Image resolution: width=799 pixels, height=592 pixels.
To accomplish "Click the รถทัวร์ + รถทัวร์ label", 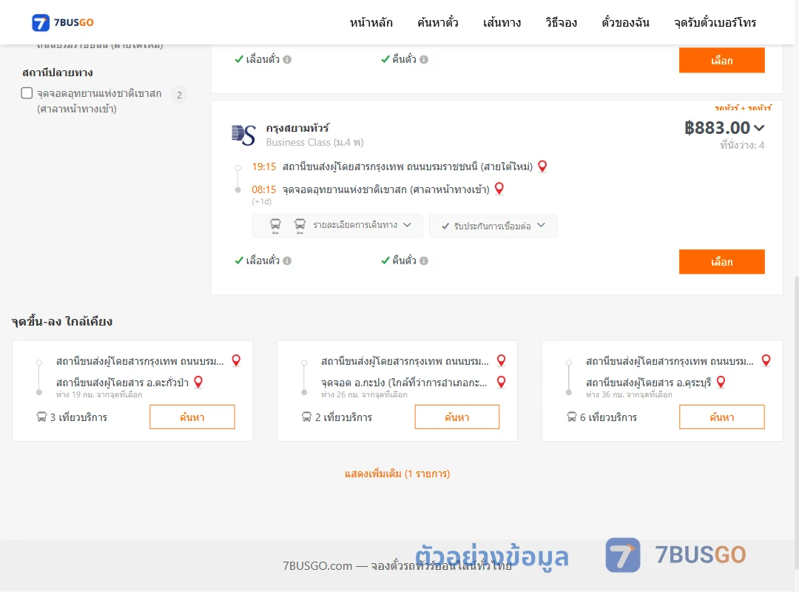I will click(x=743, y=107).
